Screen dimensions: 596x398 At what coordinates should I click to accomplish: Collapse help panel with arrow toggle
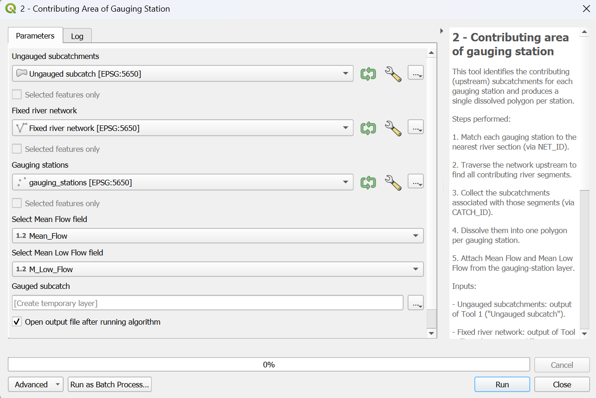(x=442, y=31)
